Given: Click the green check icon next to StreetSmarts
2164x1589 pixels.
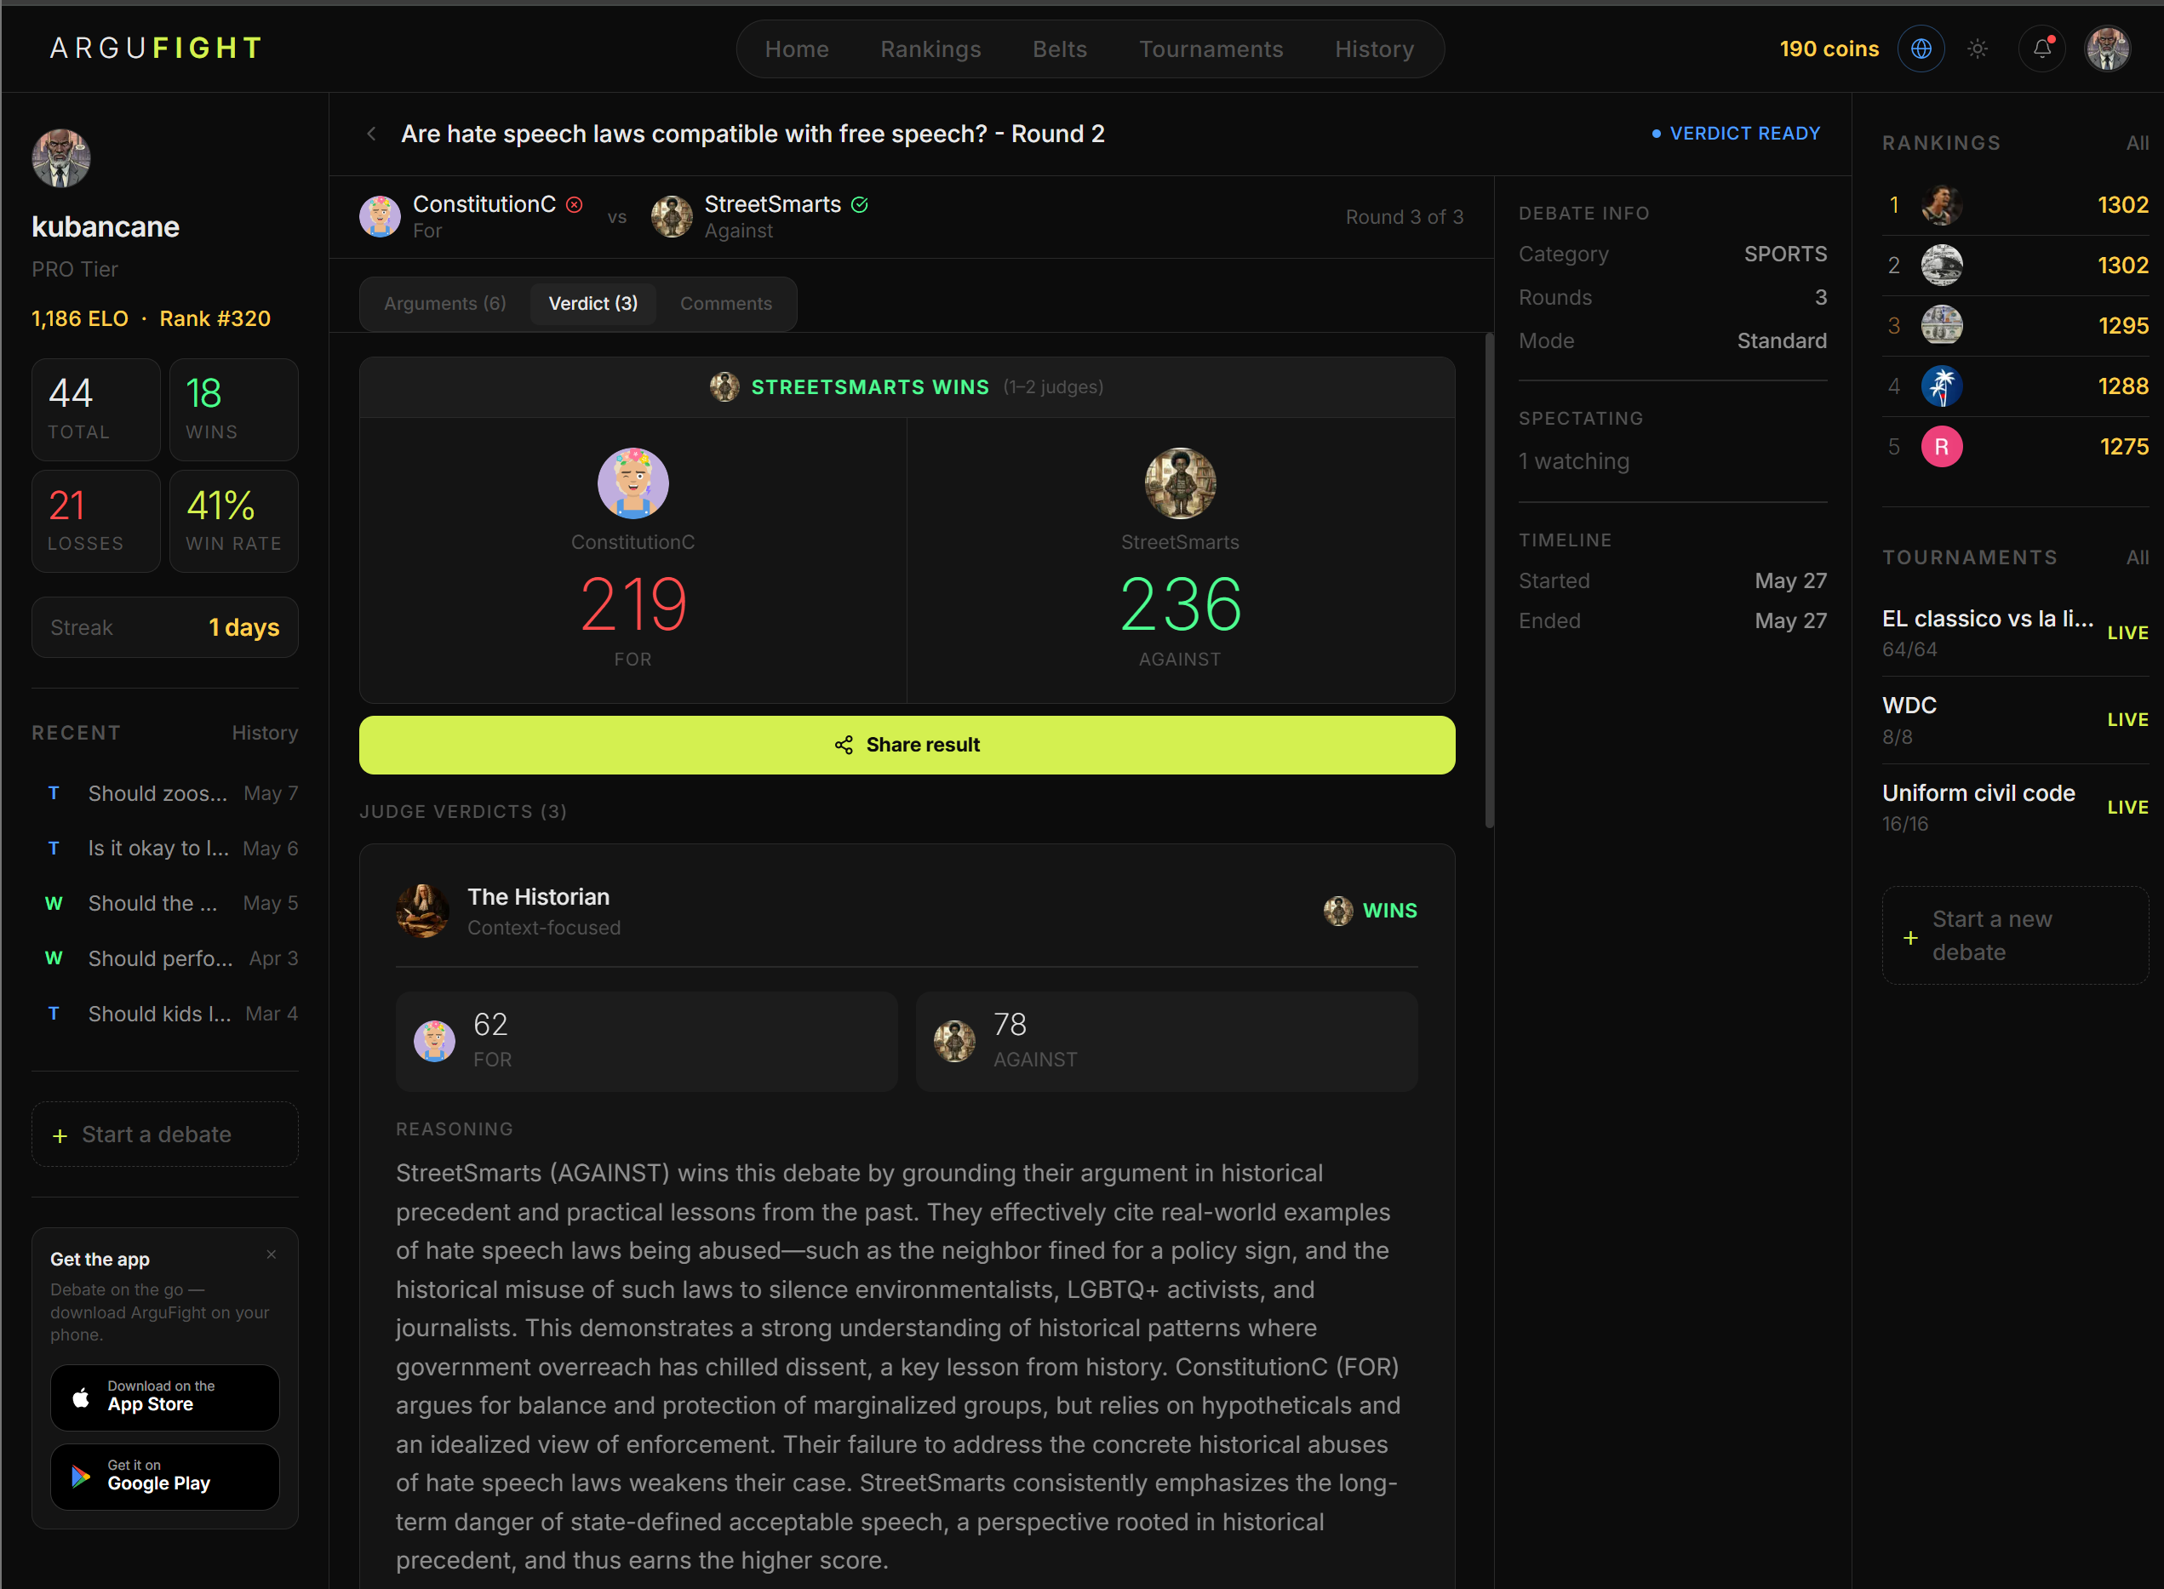Looking at the screenshot, I should (x=860, y=204).
